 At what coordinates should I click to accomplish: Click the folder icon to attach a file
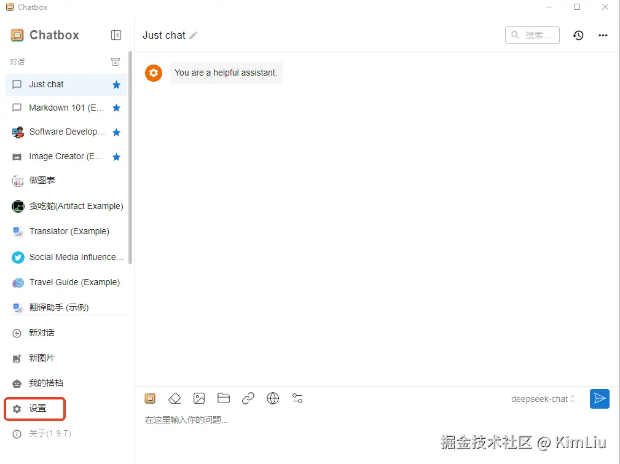point(224,398)
